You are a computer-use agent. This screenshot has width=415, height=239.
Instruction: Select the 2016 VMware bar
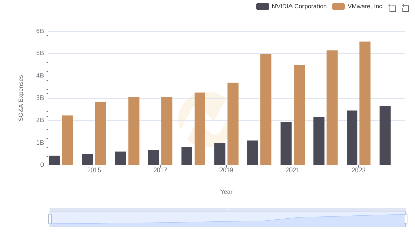tap(134, 131)
